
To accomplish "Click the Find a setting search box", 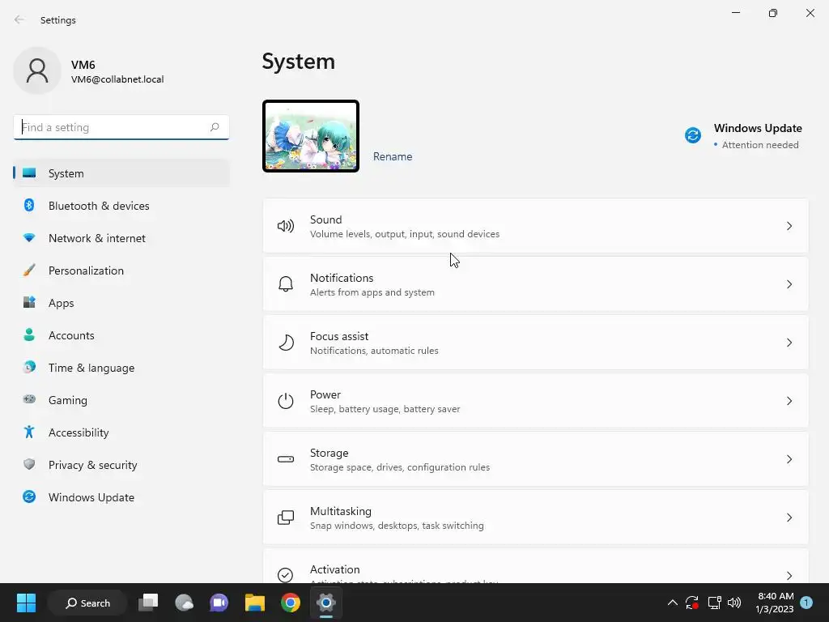I will [121, 127].
